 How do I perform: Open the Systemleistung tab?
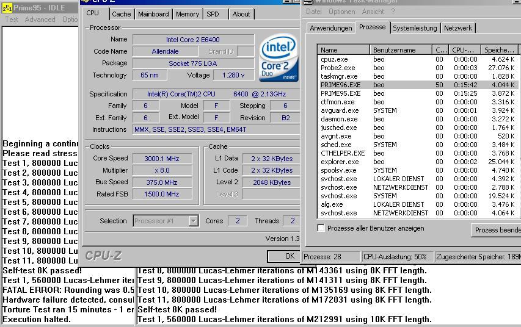(x=415, y=28)
